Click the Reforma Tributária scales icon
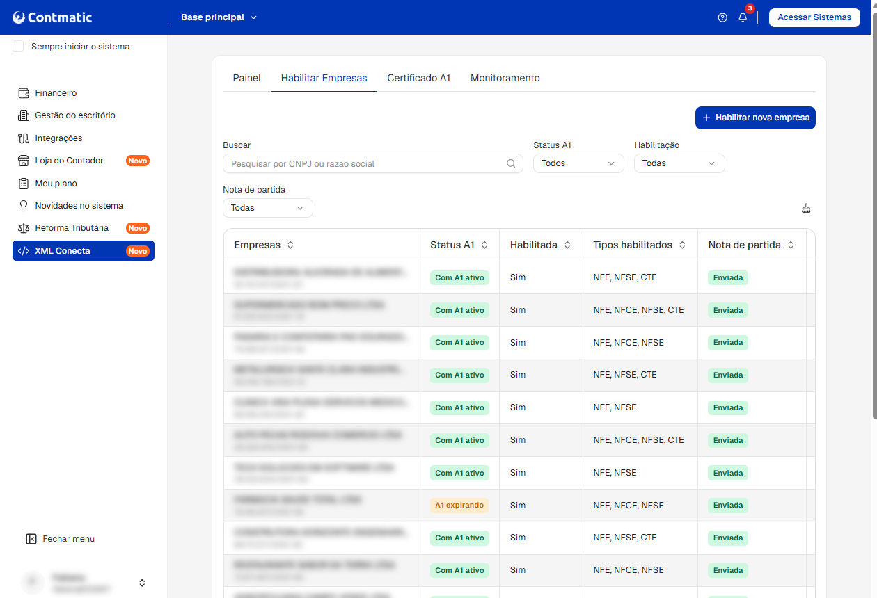The width and height of the screenshot is (877, 598). tap(23, 228)
